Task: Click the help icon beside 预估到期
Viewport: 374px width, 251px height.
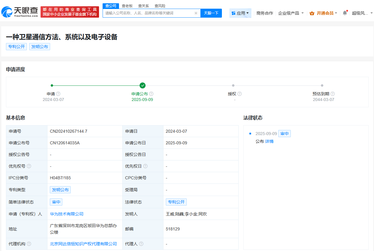Action: (333, 94)
